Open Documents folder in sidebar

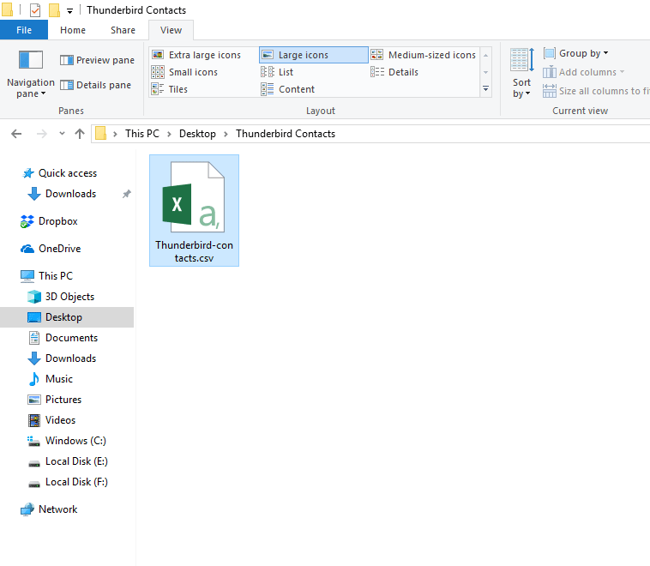click(63, 338)
